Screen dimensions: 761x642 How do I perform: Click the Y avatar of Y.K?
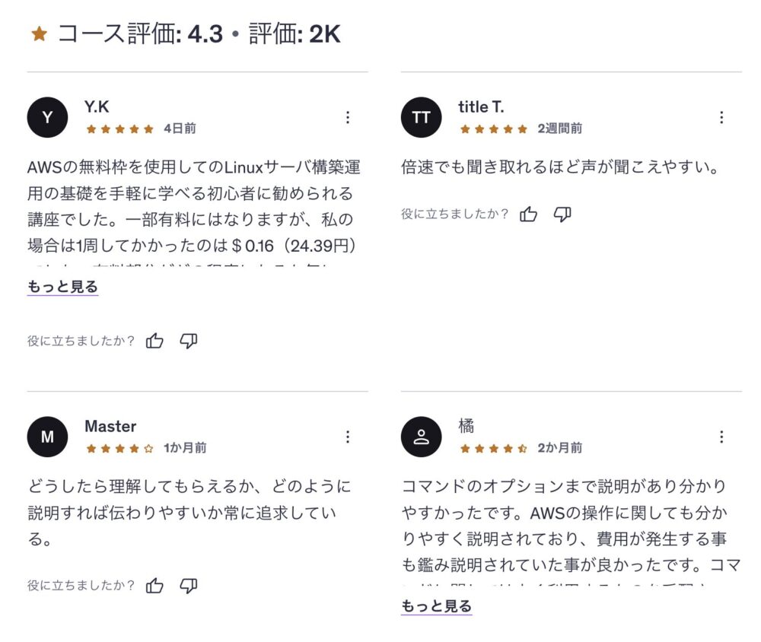[47, 117]
